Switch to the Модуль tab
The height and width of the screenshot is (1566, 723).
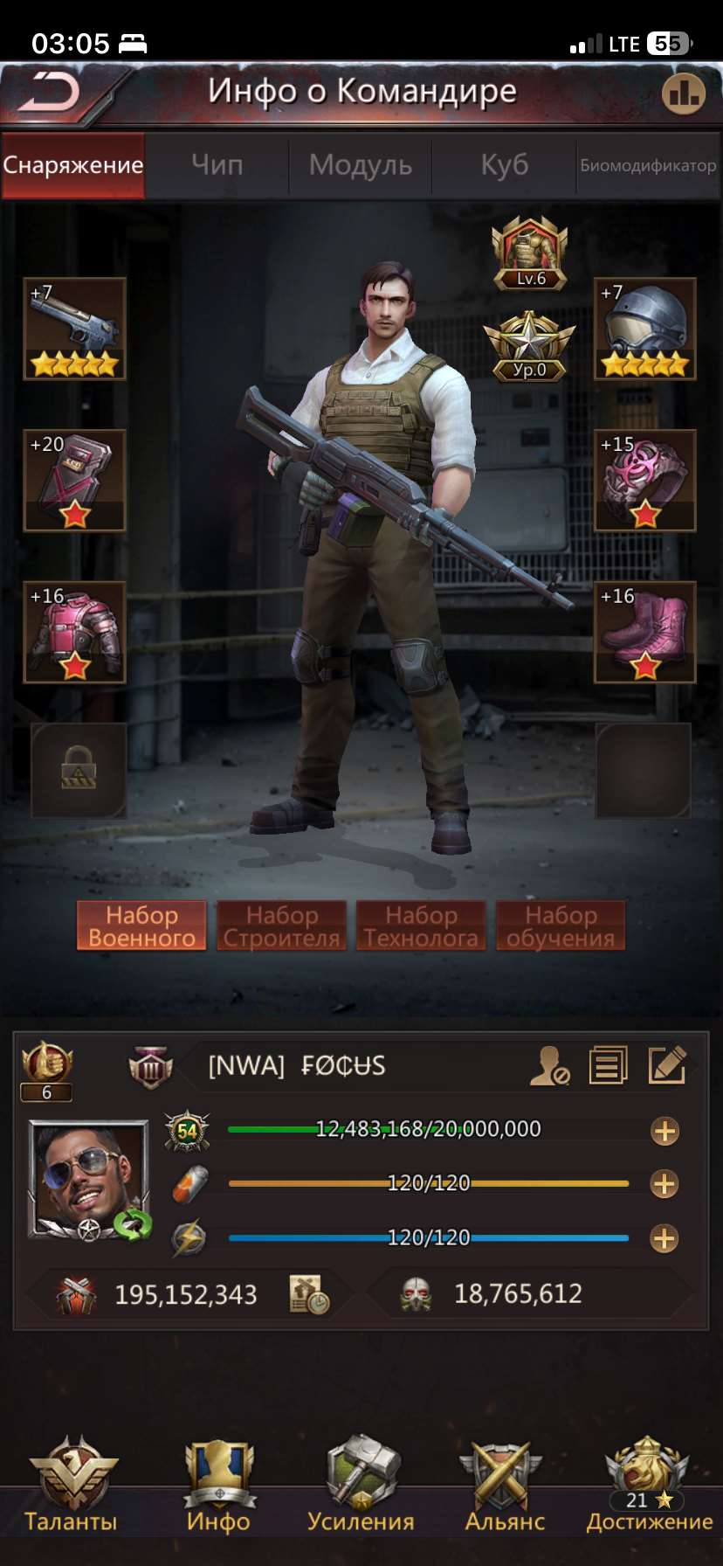tap(360, 165)
